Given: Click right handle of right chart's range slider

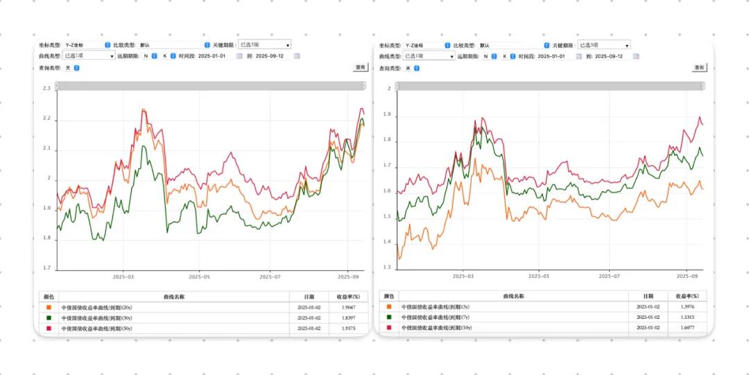Looking at the screenshot, I should point(703,86).
